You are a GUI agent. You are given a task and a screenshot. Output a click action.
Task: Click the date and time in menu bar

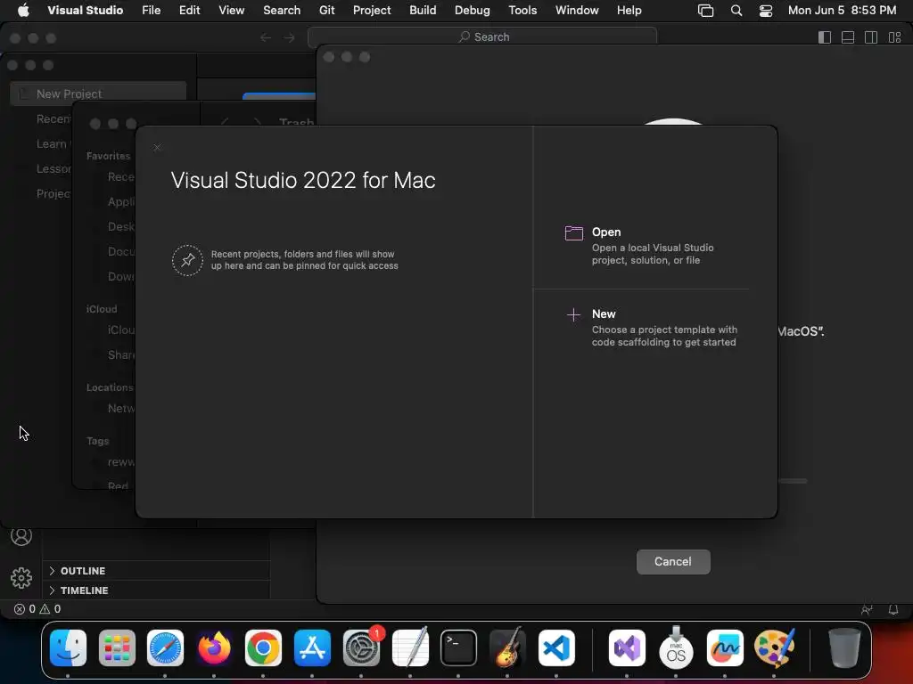pos(842,10)
